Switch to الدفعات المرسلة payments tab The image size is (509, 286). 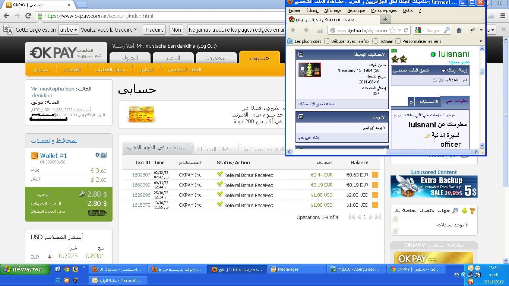tap(216, 149)
